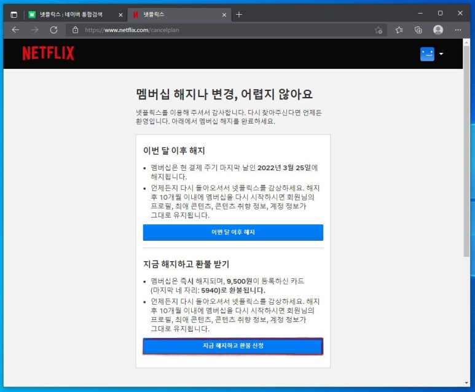The height and width of the screenshot is (392, 475).
Task: Click the refund amount 9,500원
Action: [239, 281]
